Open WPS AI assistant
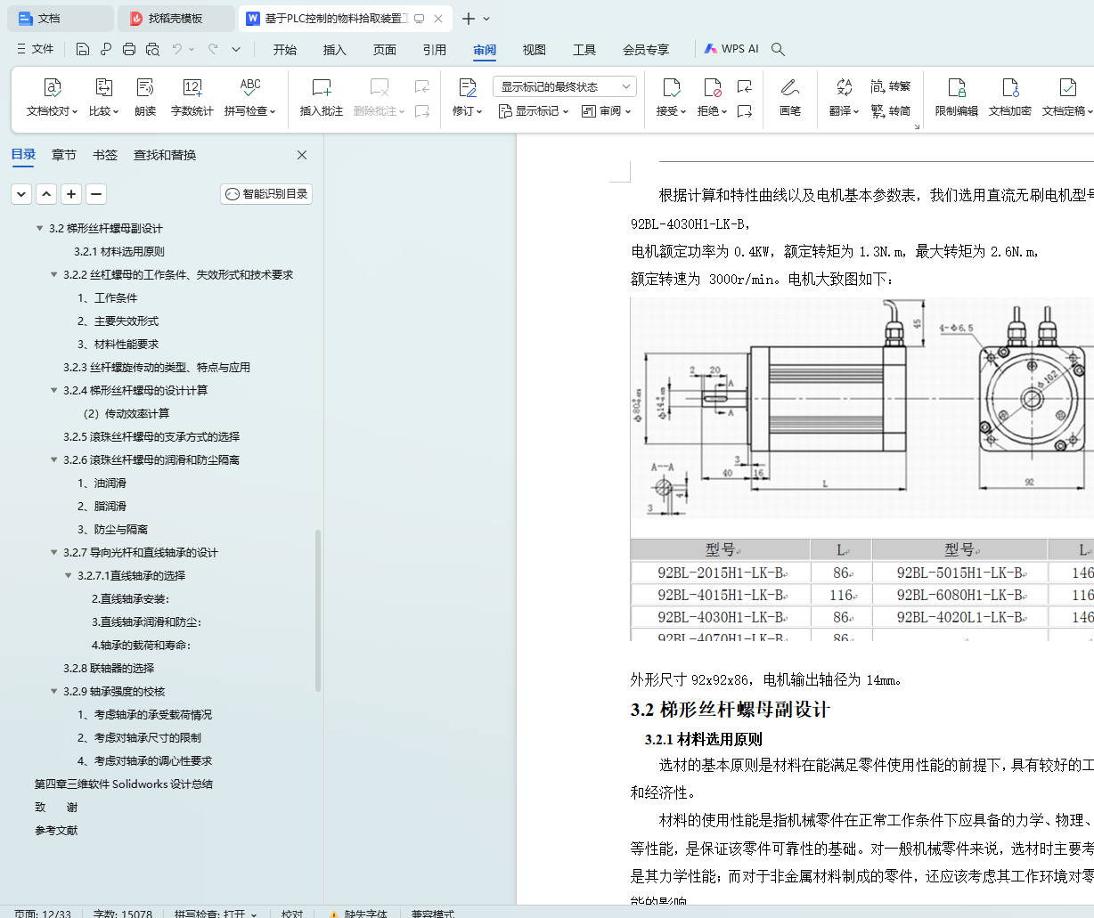The height and width of the screenshot is (918, 1094). click(x=731, y=49)
